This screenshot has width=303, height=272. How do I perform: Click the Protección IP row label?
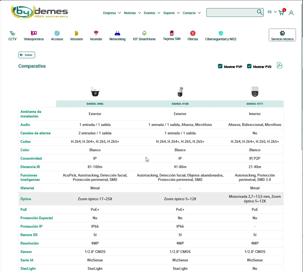pos(31,226)
